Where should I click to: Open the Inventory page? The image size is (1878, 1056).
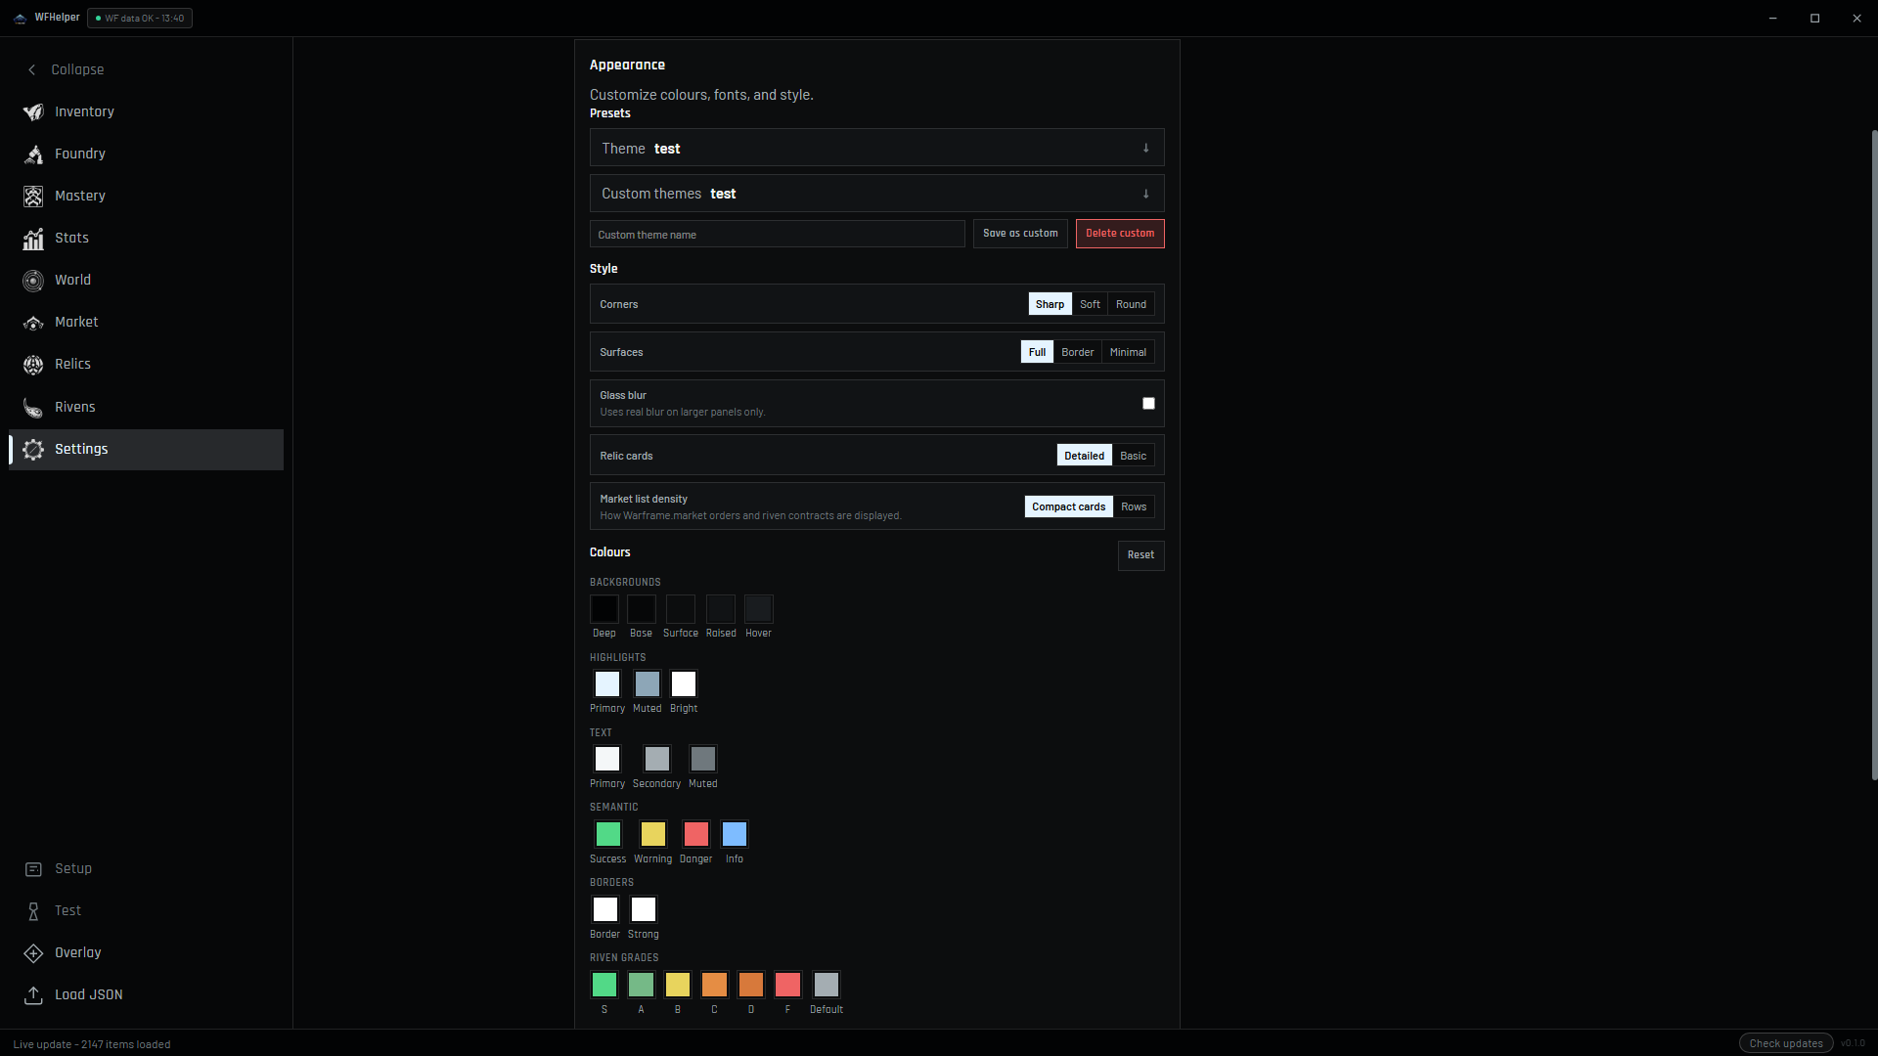[x=146, y=111]
